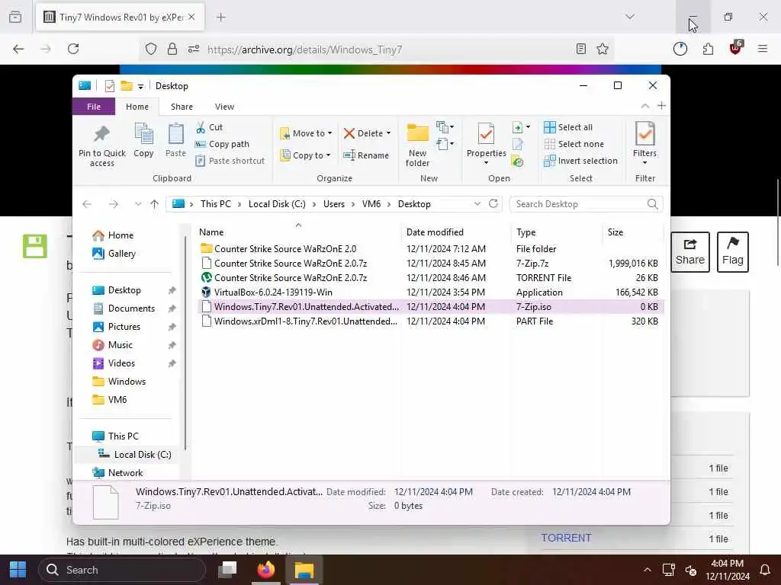Open notification bell in system tray

[x=765, y=570]
